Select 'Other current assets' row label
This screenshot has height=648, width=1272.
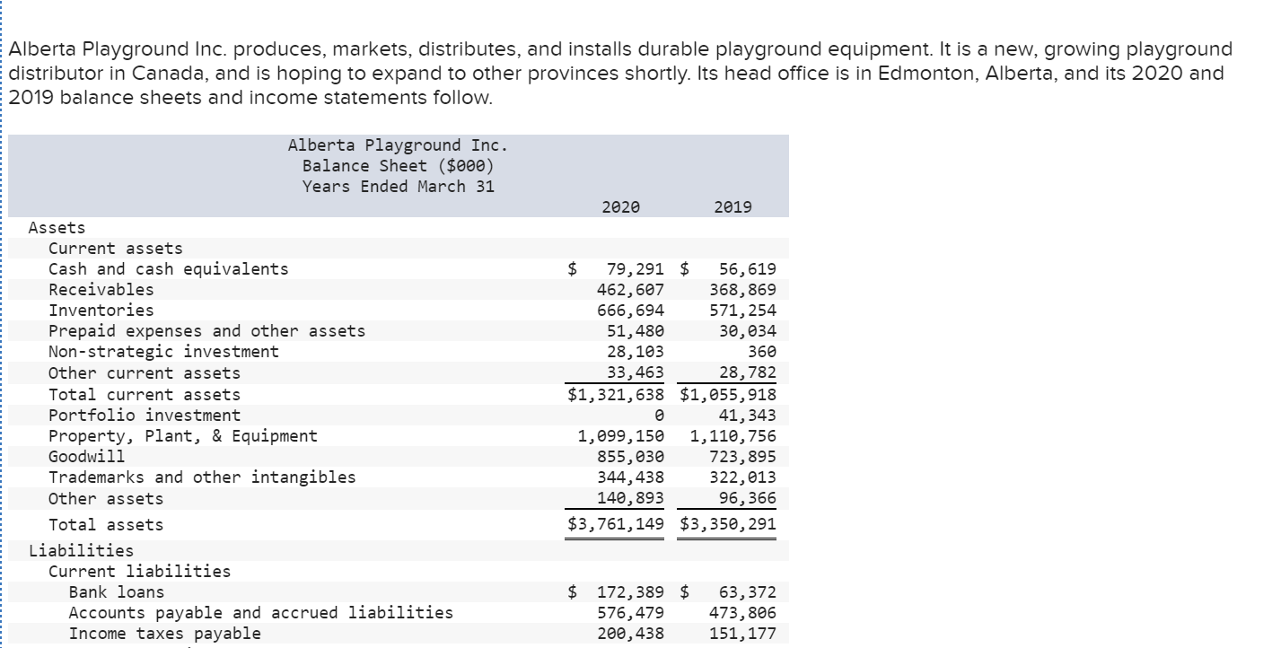(145, 373)
